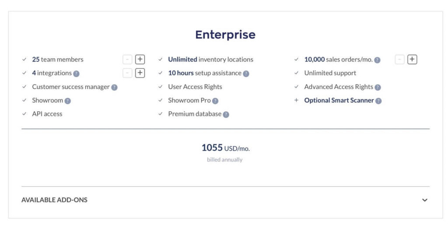
Task: Increase team members with plus button
Action: click(140, 59)
